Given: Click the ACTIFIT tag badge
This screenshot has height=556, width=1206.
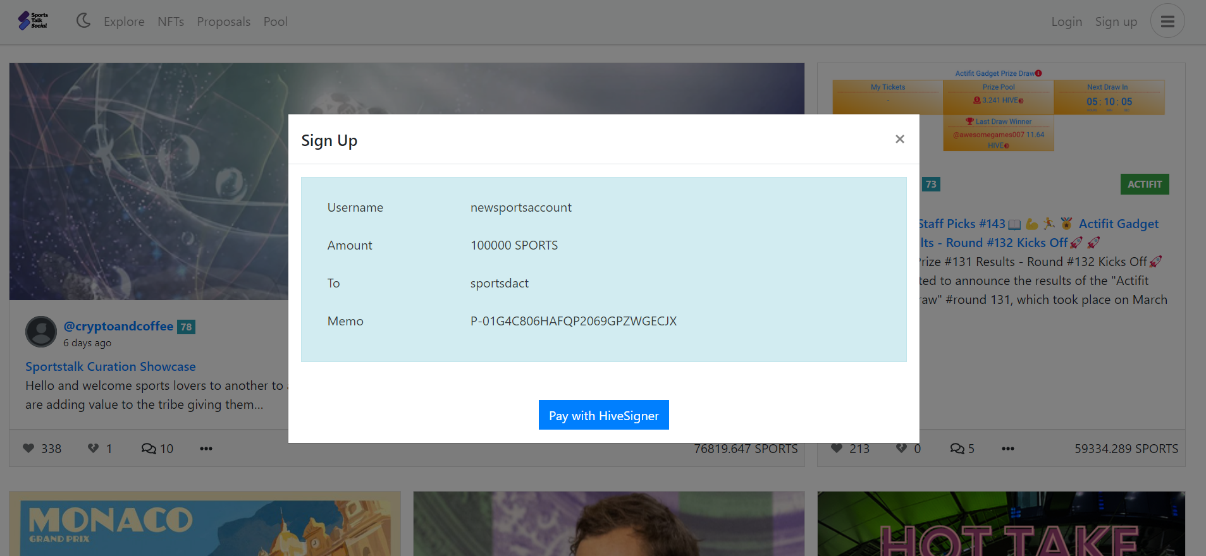Looking at the screenshot, I should 1145,184.
